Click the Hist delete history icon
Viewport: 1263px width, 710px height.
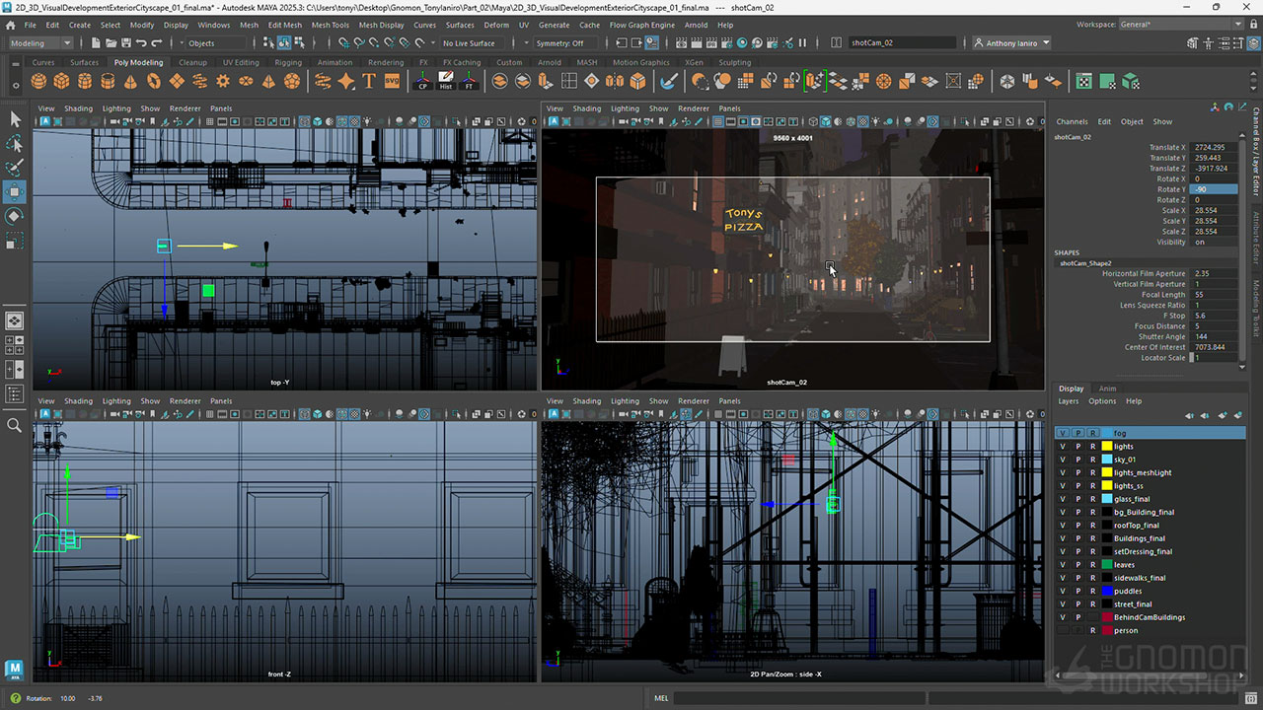coord(446,82)
